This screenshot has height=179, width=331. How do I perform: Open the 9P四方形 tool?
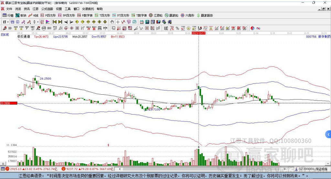pyautogui.click(x=67, y=16)
